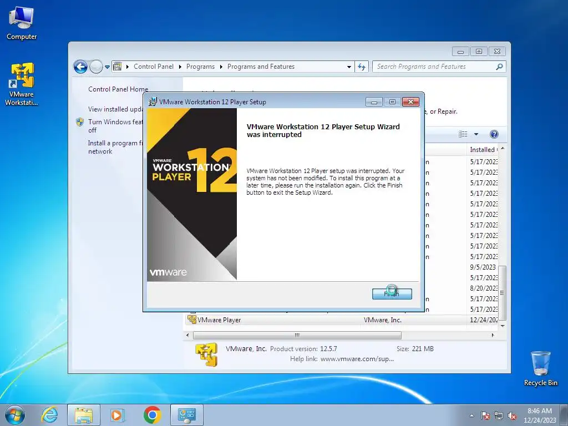Open the recent pages dropdown beside the navigation arrows
Viewport: 568px width, 426px height.
pos(107,67)
